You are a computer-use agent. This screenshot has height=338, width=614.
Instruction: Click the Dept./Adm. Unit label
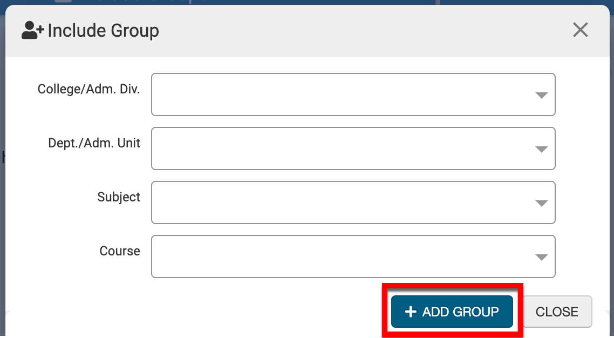(94, 143)
